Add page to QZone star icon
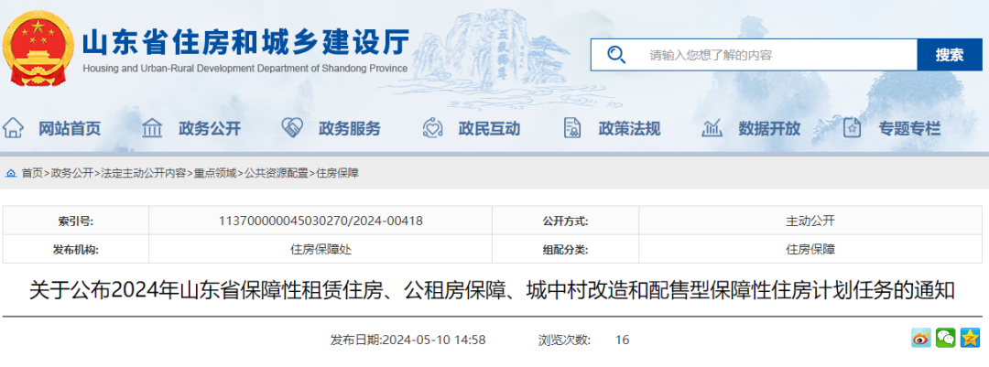 [x=970, y=338]
